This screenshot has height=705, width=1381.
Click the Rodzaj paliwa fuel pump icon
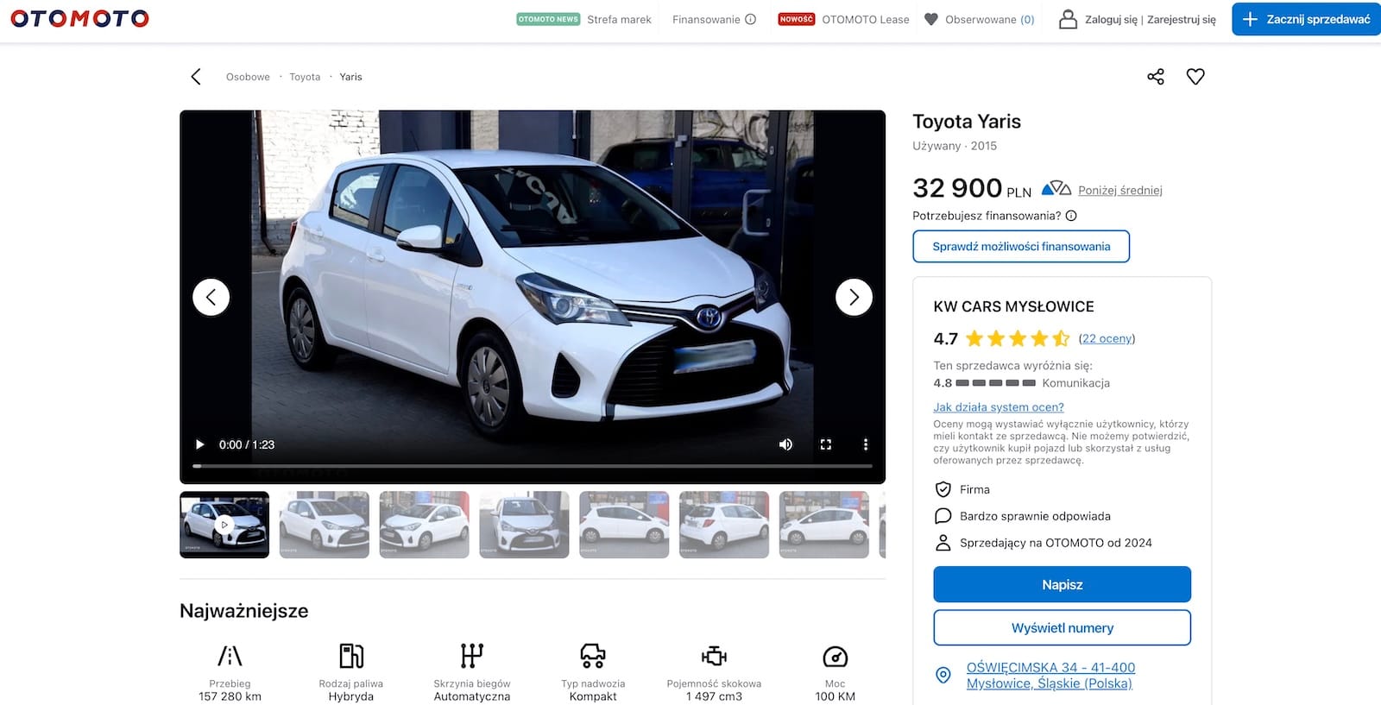(x=351, y=657)
